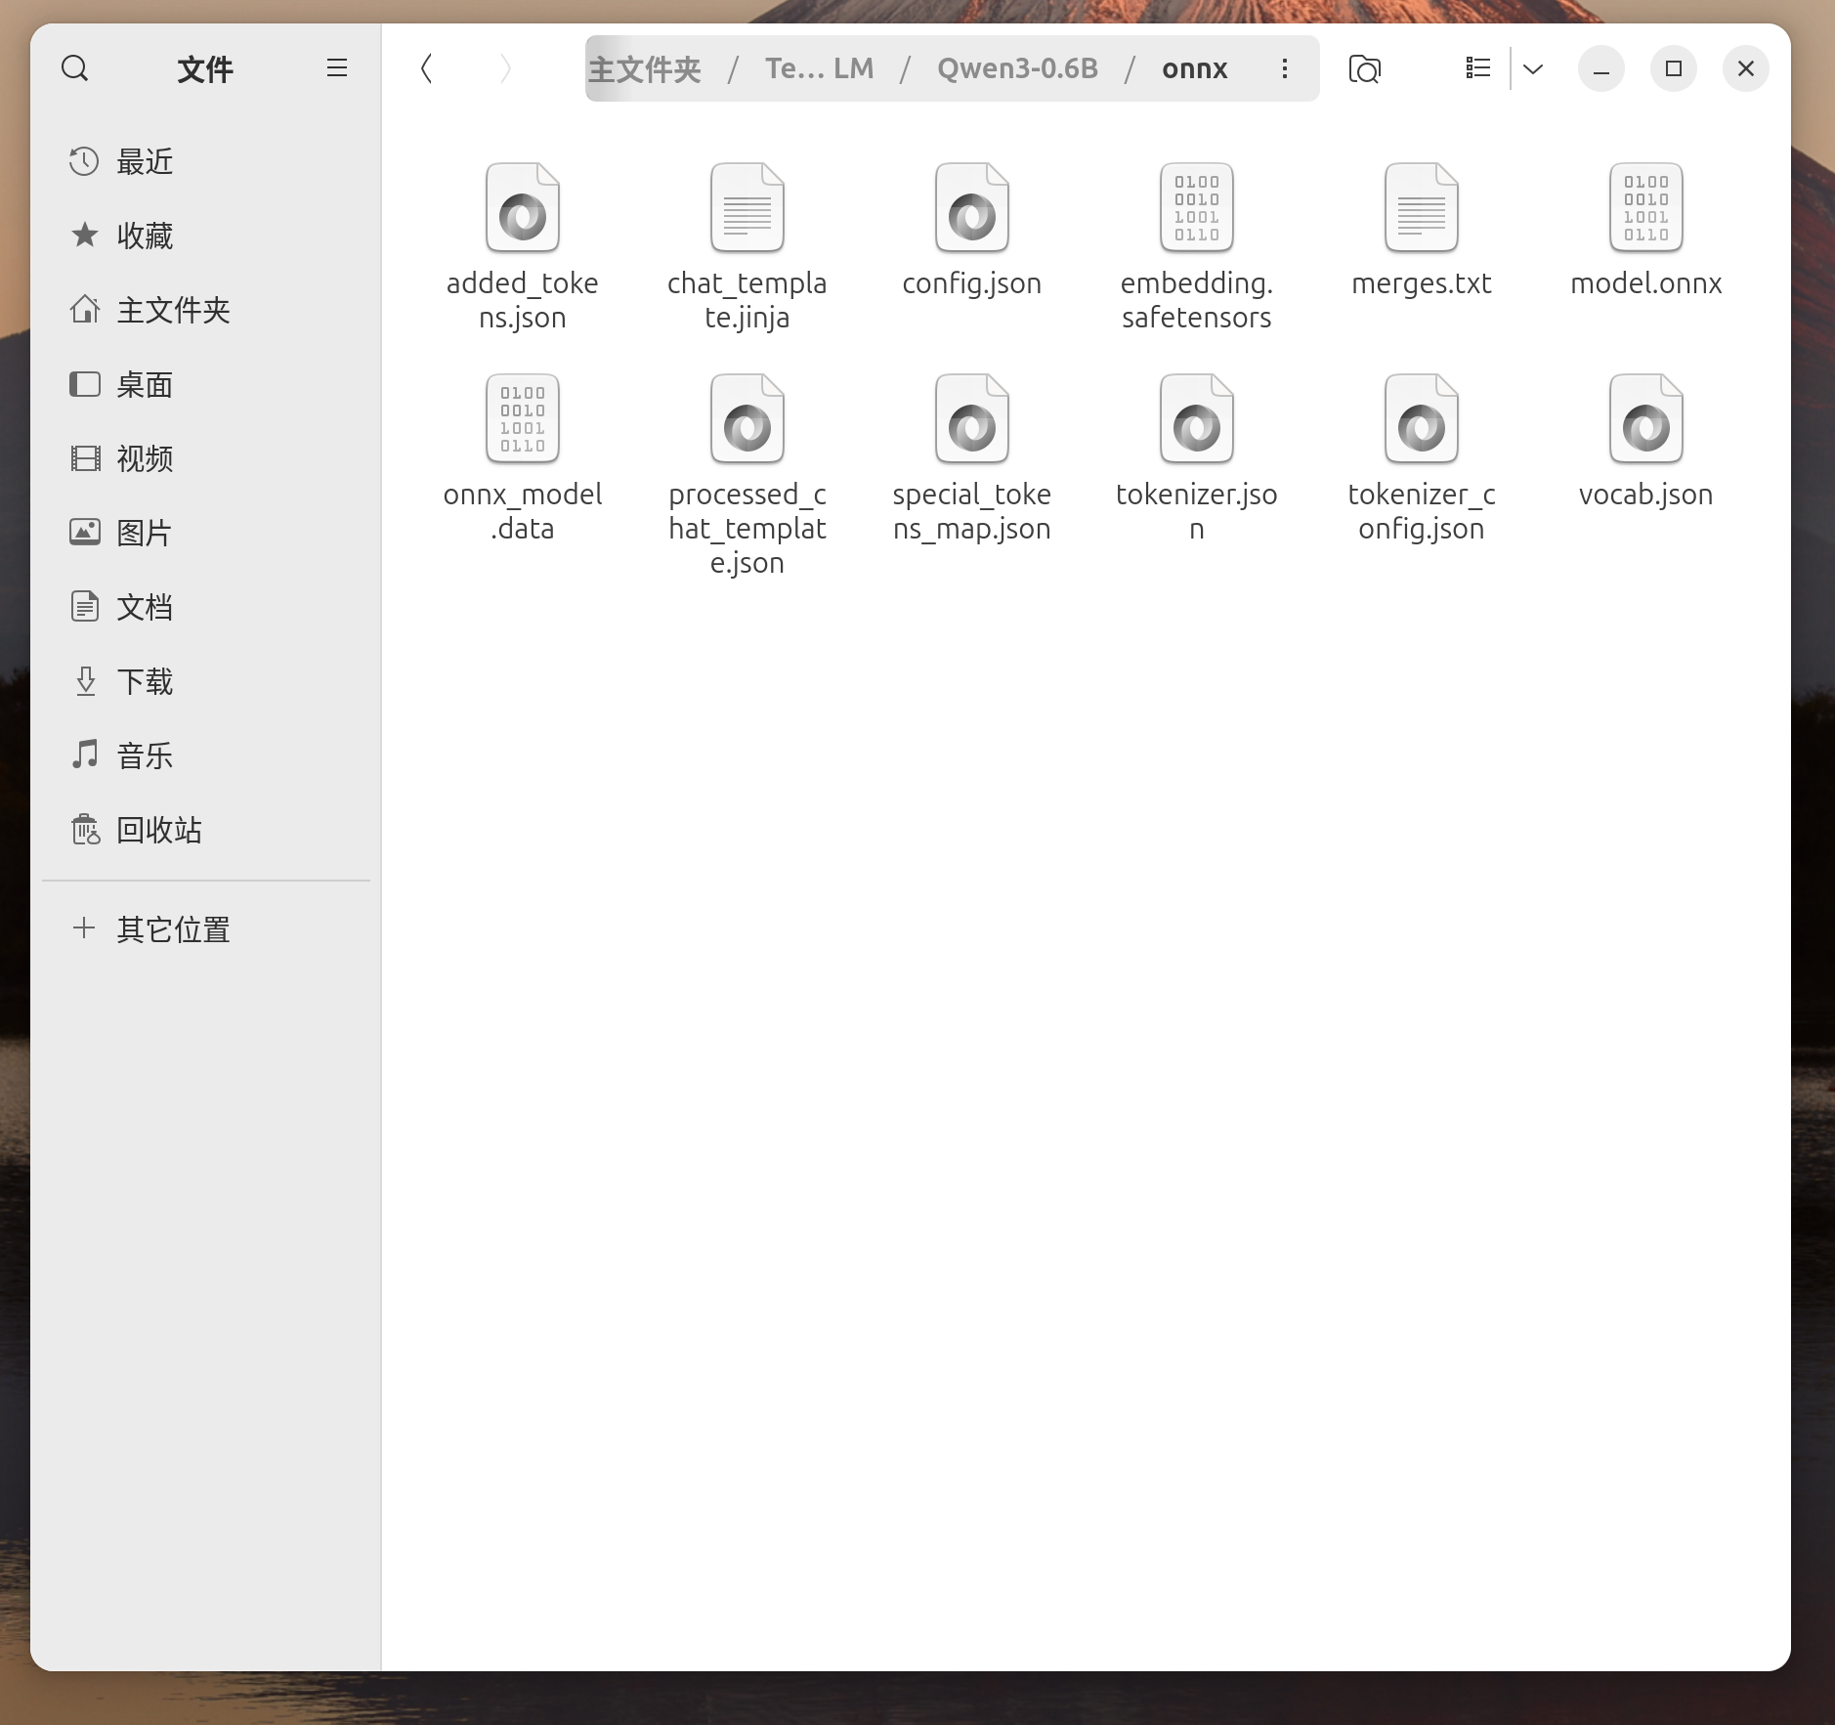Viewport: 1835px width, 1725px height.
Task: Expand view options dropdown arrow
Action: pos(1533,68)
